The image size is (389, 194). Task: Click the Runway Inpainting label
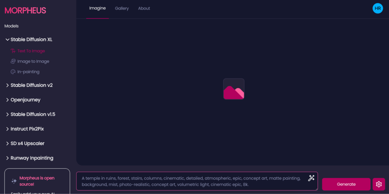(x=32, y=158)
